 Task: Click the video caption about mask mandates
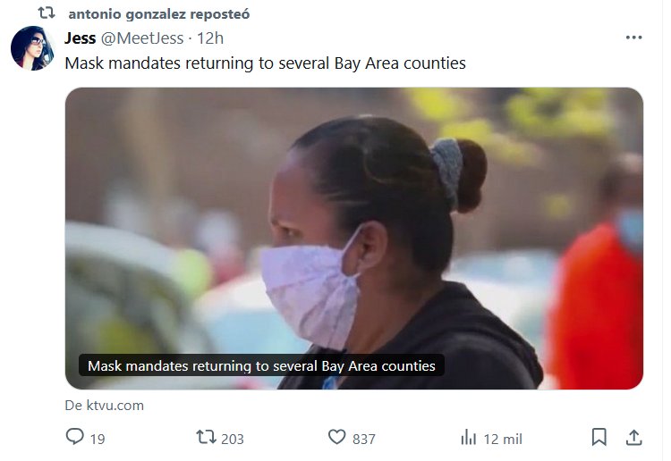pos(261,365)
